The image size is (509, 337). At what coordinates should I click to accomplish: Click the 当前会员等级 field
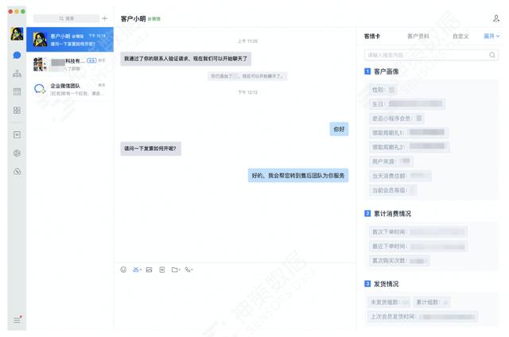[393, 190]
